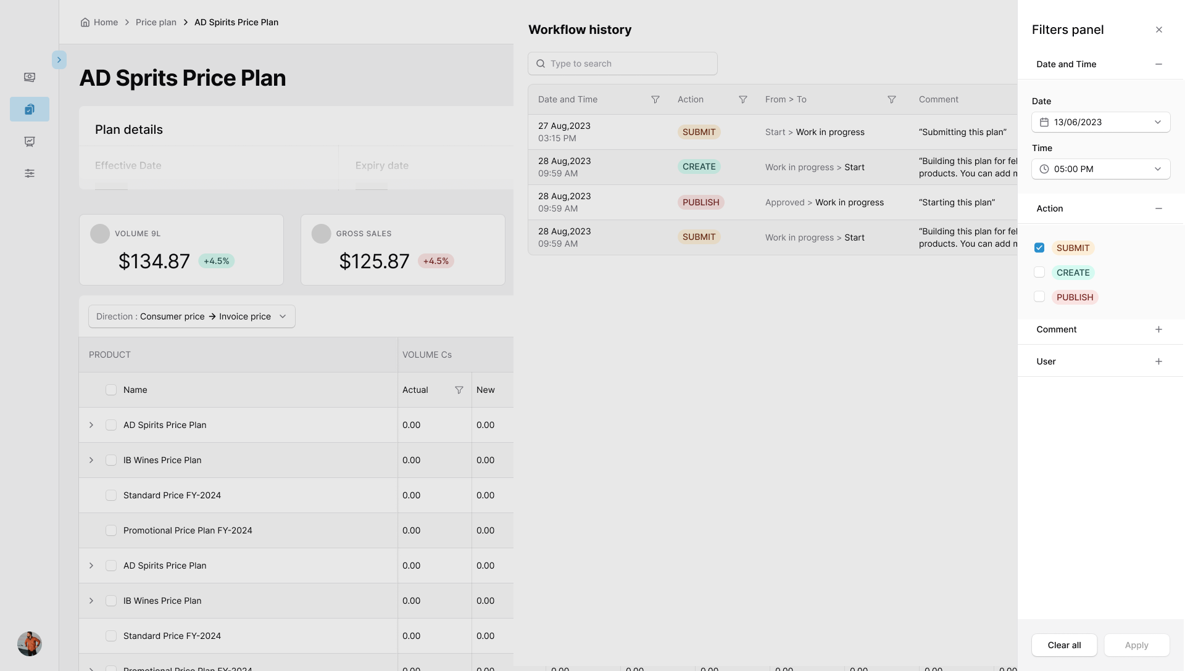This screenshot has height=671, width=1185.
Task: Click the filter icon on From > To column
Action: 892,100
